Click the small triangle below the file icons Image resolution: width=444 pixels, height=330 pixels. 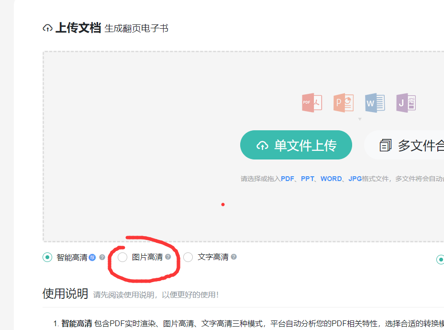pos(360,119)
